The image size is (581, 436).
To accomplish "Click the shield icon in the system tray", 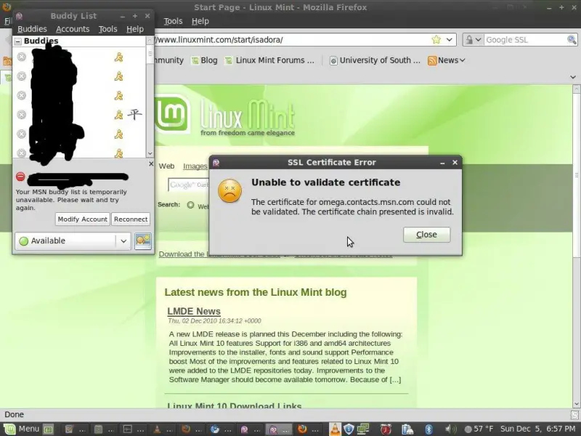I will pos(349,429).
